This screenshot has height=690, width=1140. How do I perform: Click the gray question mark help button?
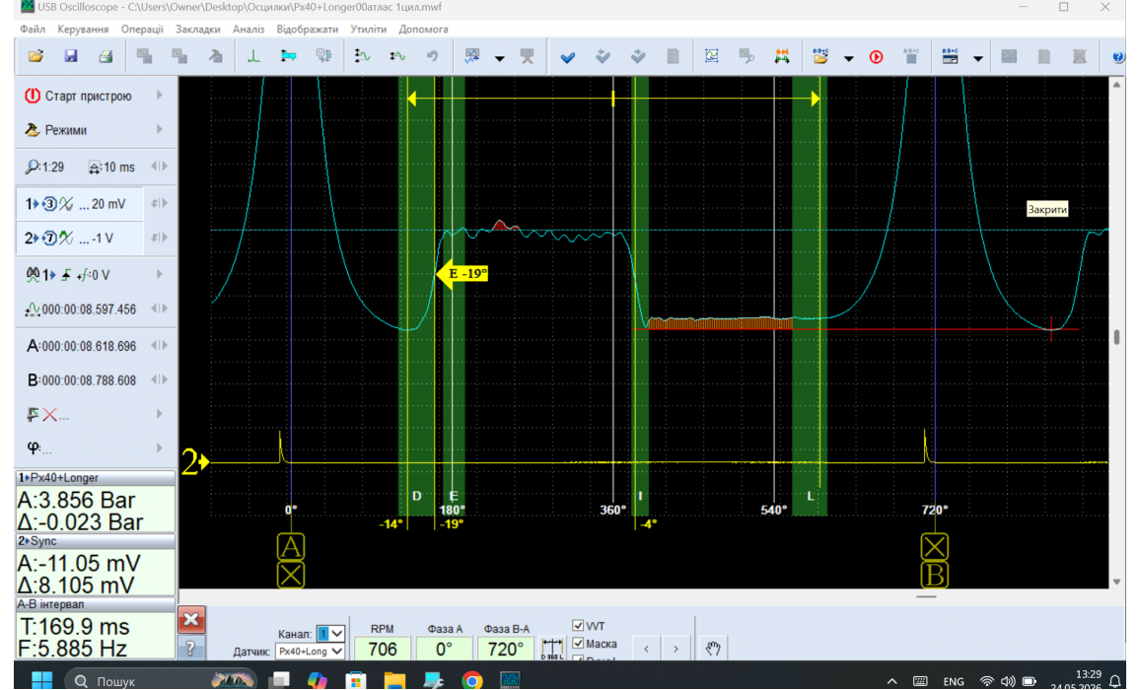[191, 648]
